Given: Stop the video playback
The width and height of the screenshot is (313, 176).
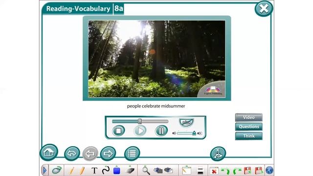Looking at the screenshot, I should 118,131.
